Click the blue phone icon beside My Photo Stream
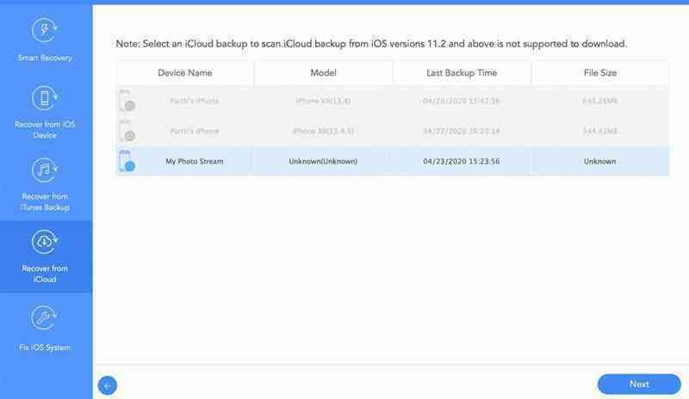The image size is (689, 399). click(126, 161)
